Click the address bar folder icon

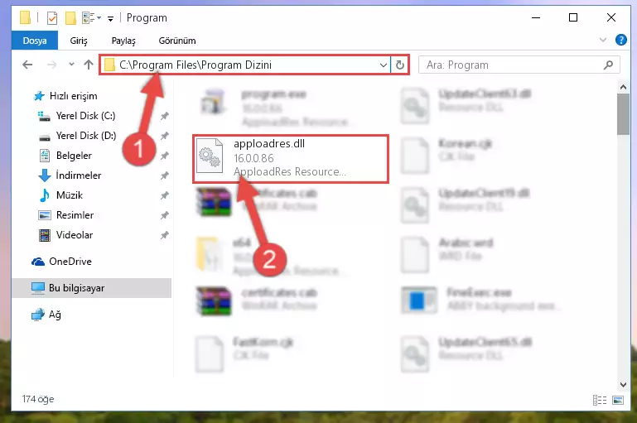click(x=109, y=65)
